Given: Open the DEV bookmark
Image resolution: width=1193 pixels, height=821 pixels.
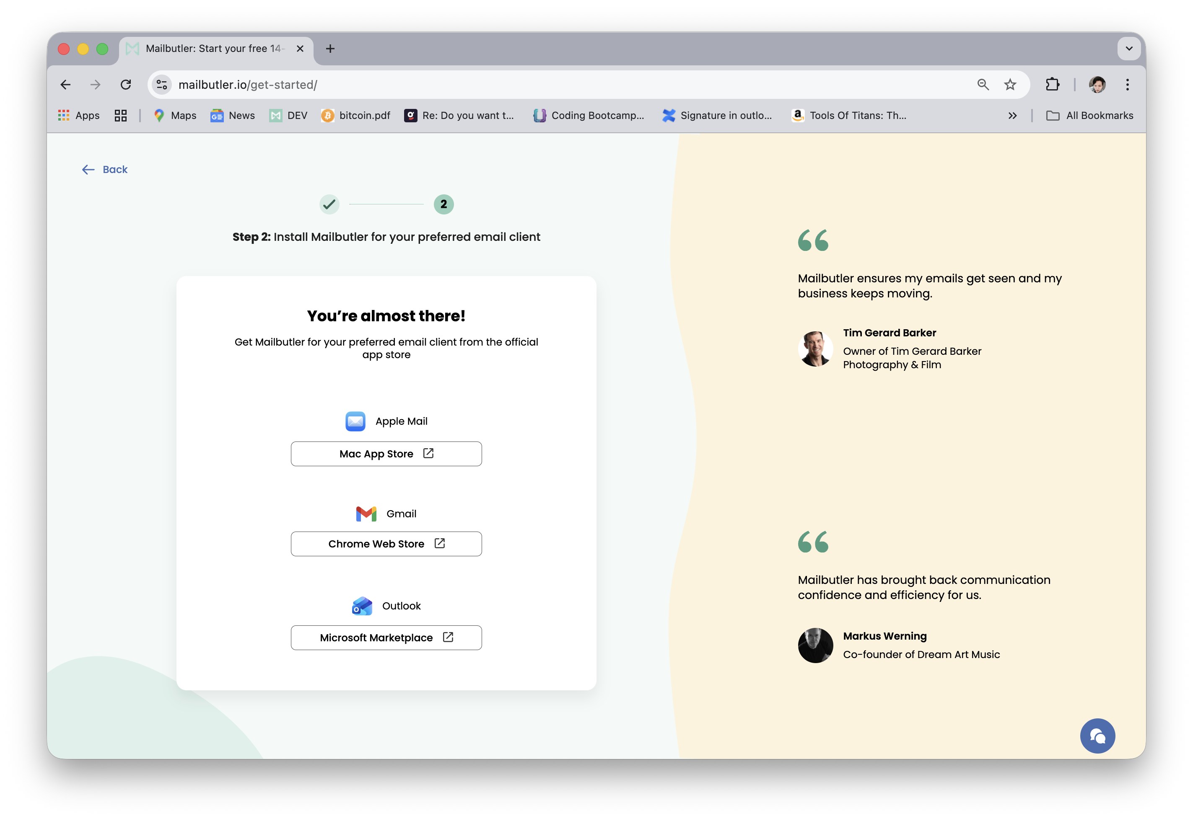Looking at the screenshot, I should pyautogui.click(x=289, y=115).
